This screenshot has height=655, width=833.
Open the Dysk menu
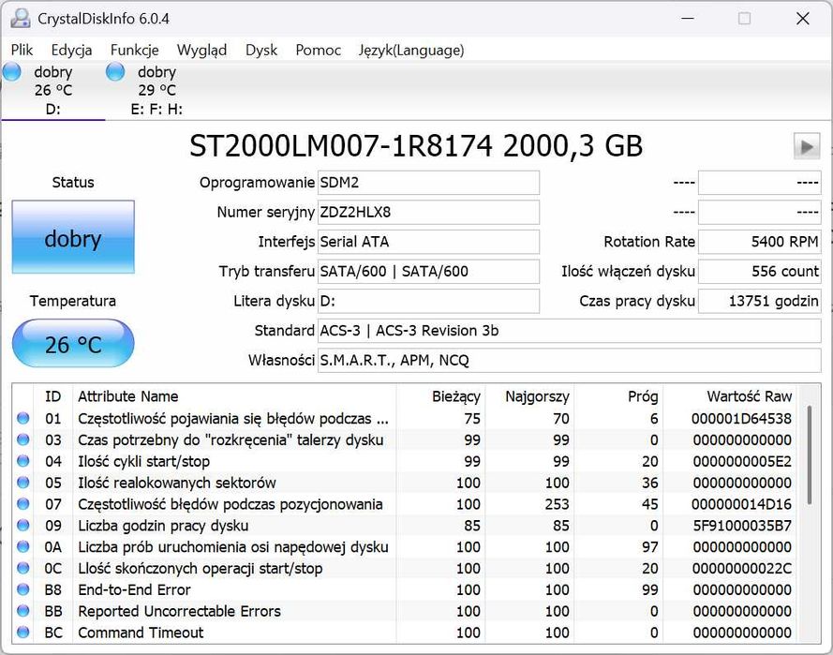[x=261, y=50]
